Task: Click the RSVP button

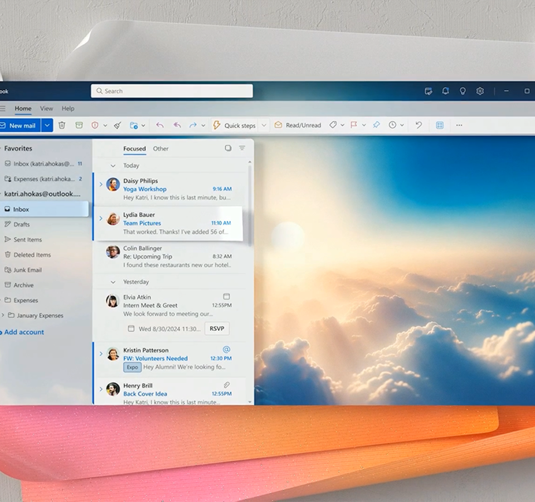Action: 217,329
